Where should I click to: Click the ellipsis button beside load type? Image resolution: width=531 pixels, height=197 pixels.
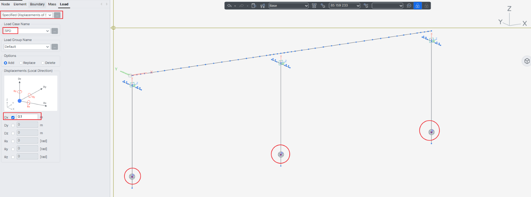(57, 15)
